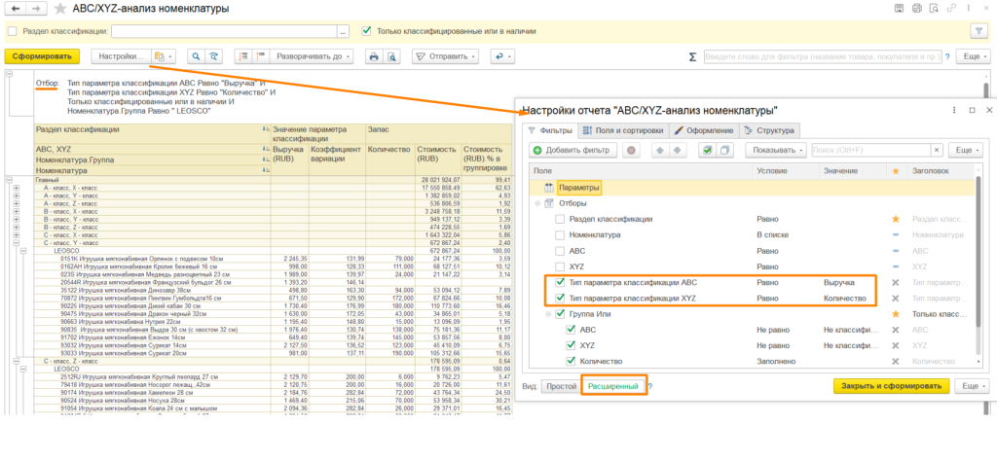The width and height of the screenshot is (997, 460).
Task: Uncheck all filters icon in settings dialog
Action: pos(723,150)
